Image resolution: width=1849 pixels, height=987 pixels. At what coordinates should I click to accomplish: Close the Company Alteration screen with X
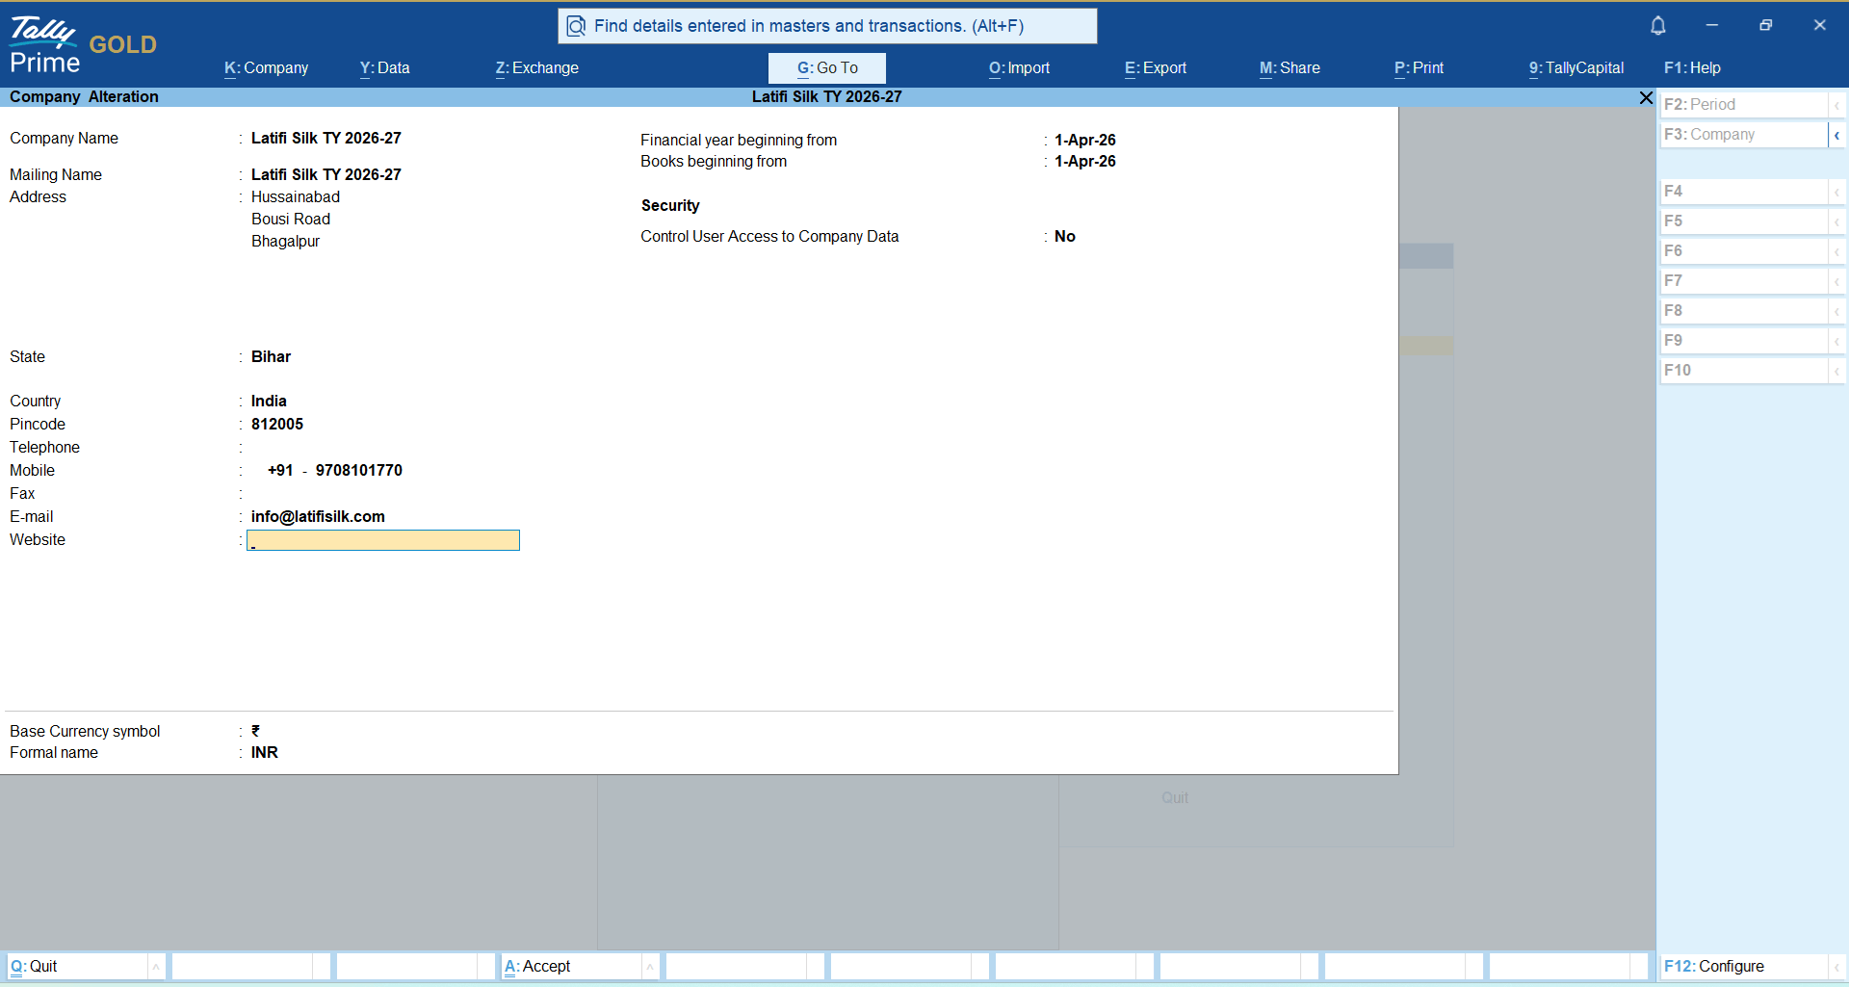1646,97
